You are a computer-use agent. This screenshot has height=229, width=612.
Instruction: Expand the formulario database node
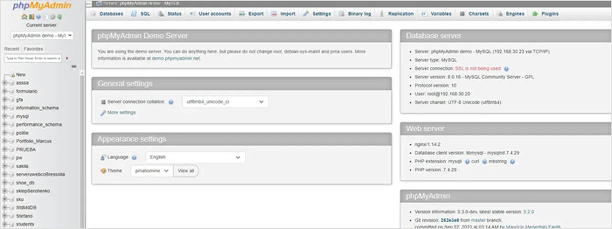coord(5,91)
